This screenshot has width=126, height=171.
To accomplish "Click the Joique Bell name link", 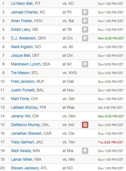I will coord(21,56).
